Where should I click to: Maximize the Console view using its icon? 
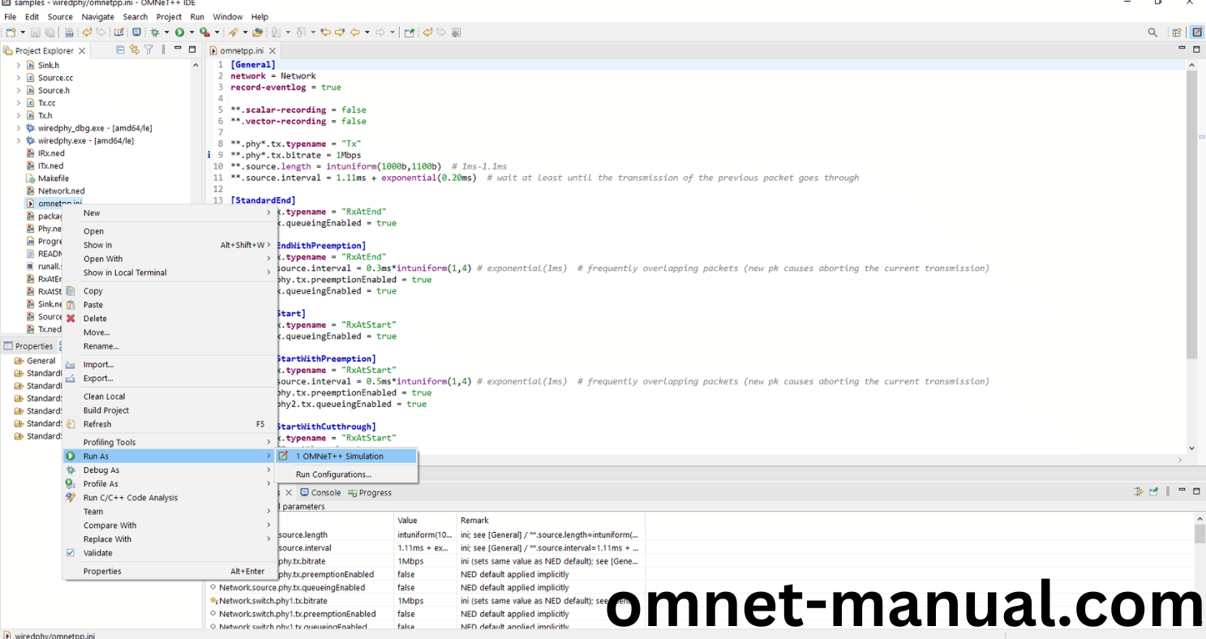pyautogui.click(x=1195, y=491)
